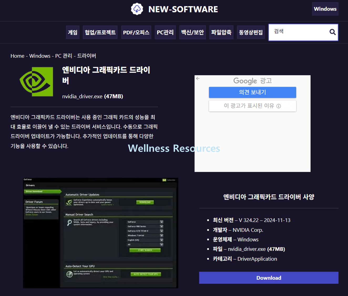Click the info icon beside 이 광고가 표시된 이유

coord(279,106)
